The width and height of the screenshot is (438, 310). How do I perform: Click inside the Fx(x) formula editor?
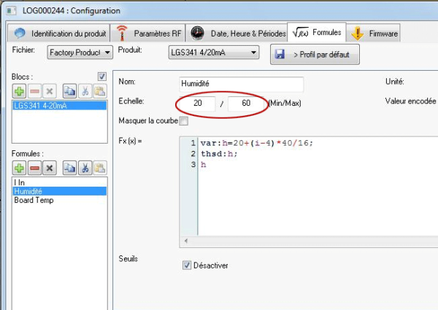click(317, 186)
